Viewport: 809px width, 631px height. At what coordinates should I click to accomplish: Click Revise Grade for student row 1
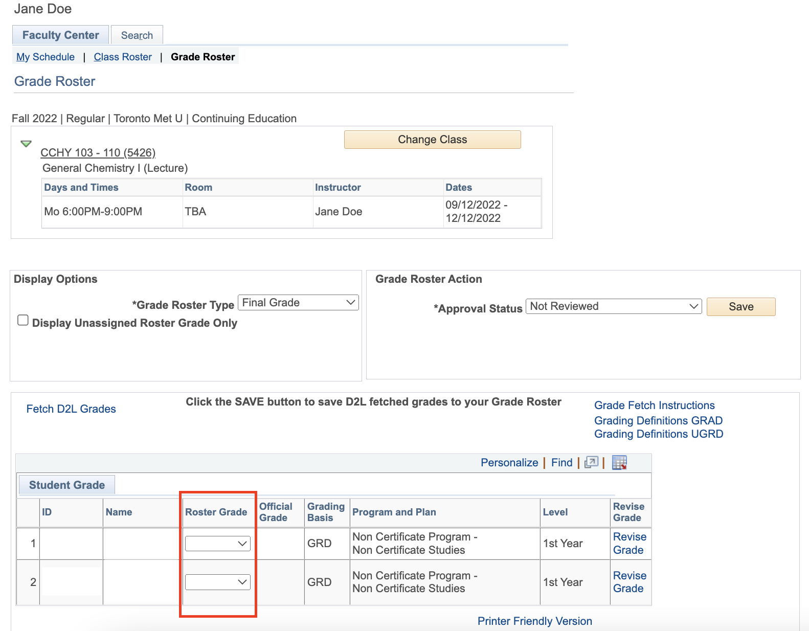pos(630,543)
